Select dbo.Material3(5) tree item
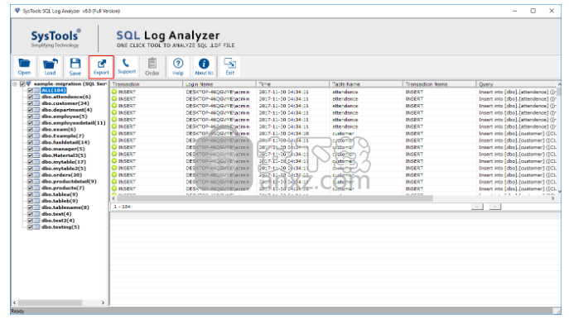 tap(64, 155)
